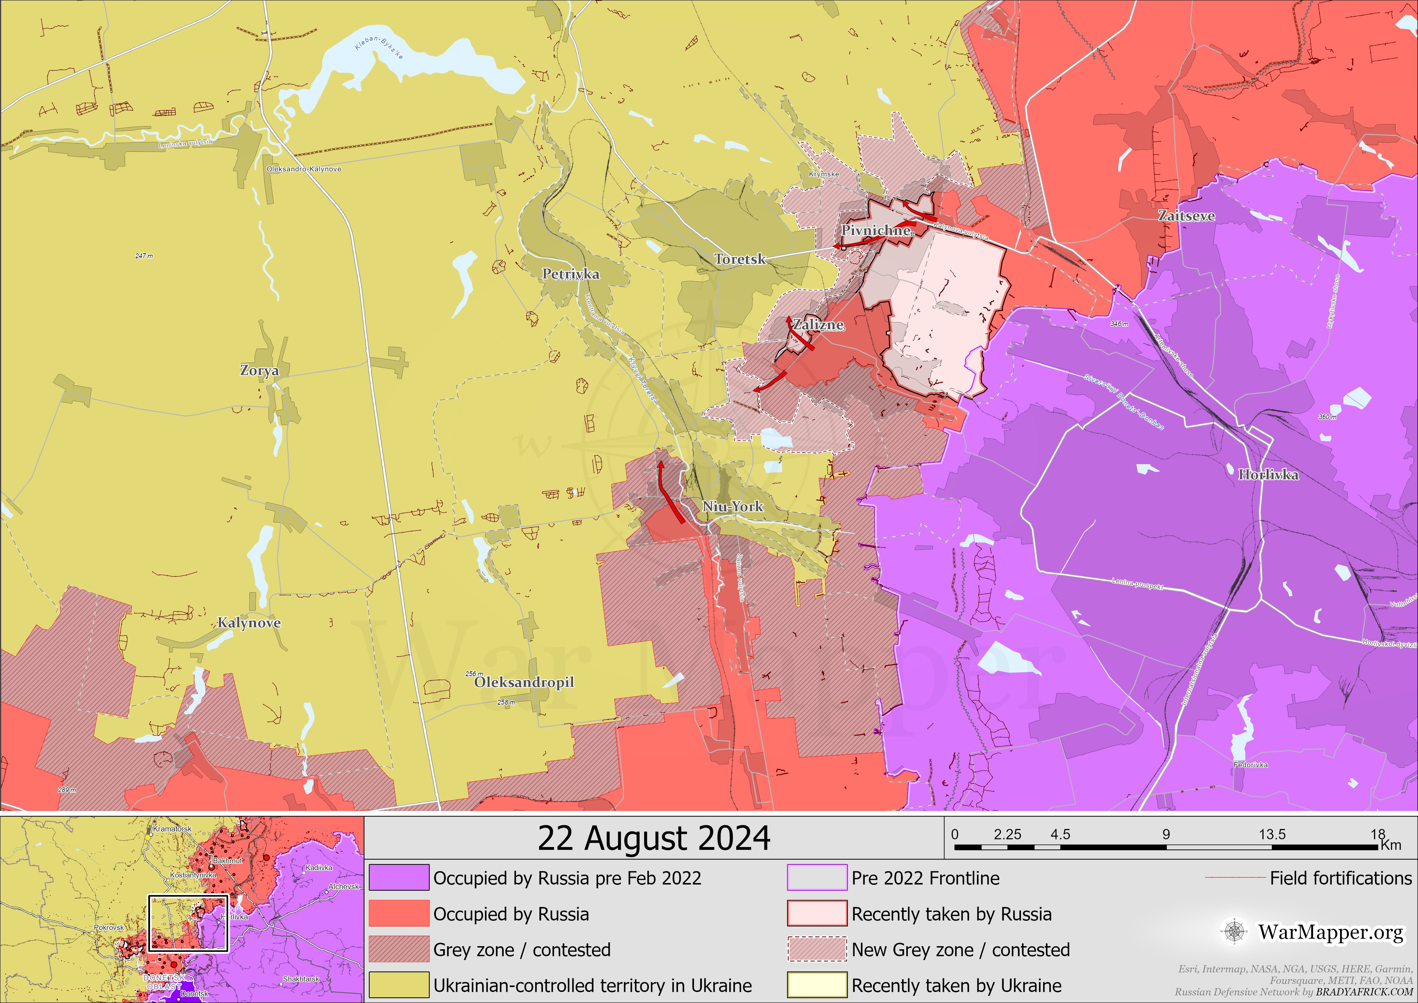Click the red 'Occupied by Russia' legend swatch

pyautogui.click(x=399, y=913)
